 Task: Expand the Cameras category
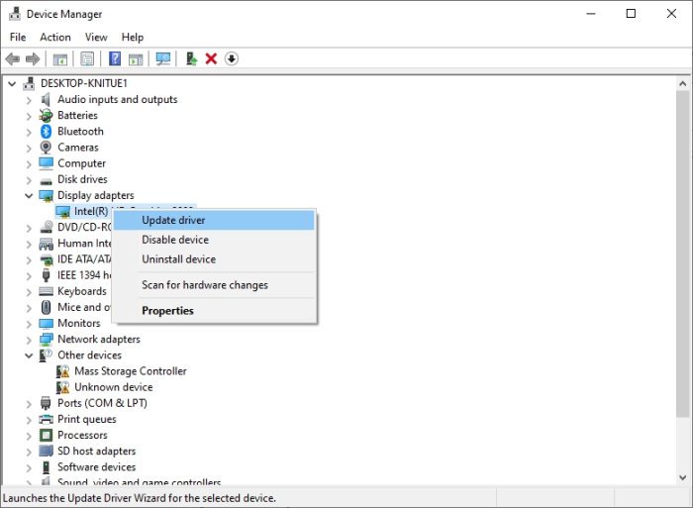pyautogui.click(x=29, y=149)
